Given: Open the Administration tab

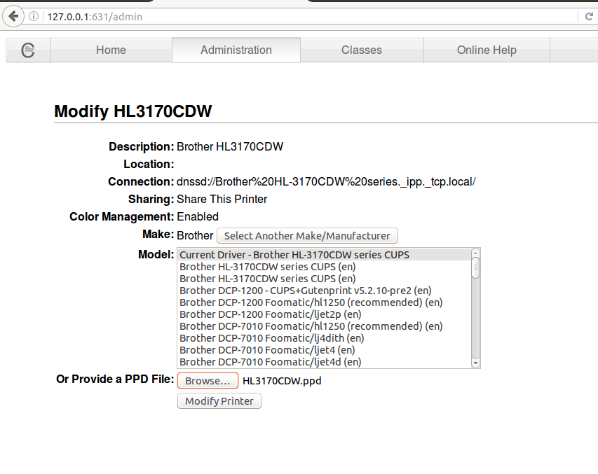Looking at the screenshot, I should [x=236, y=50].
